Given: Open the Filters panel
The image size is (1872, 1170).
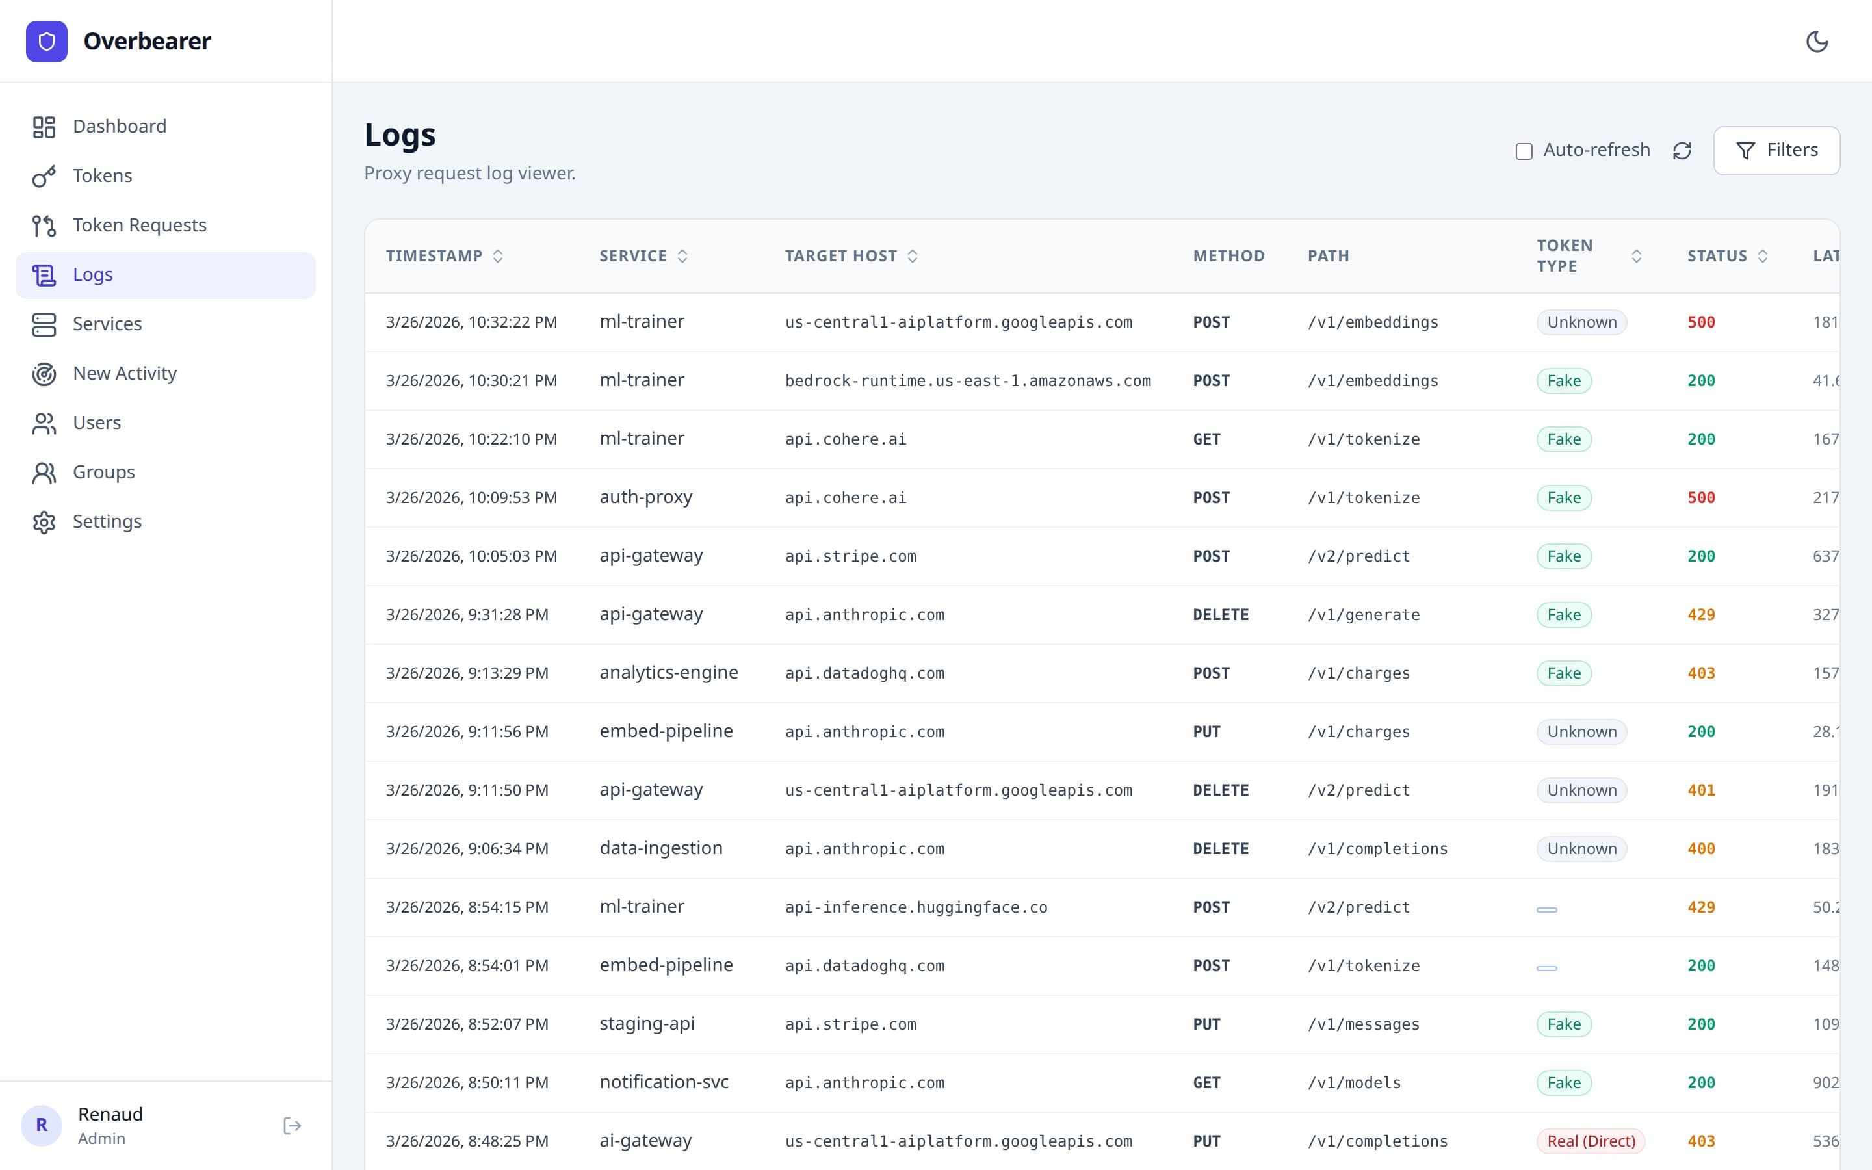Looking at the screenshot, I should [x=1777, y=150].
